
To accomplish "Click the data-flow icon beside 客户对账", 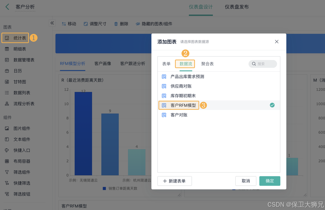I will pos(164,115).
